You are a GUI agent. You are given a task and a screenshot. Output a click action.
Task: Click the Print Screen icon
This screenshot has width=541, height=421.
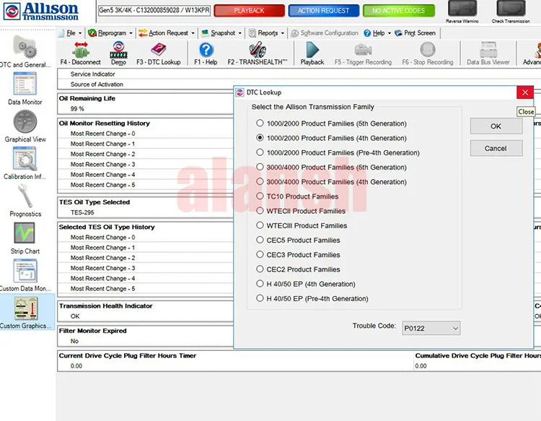[398, 33]
